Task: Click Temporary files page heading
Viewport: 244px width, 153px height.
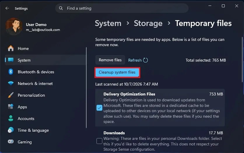Action: (203, 23)
